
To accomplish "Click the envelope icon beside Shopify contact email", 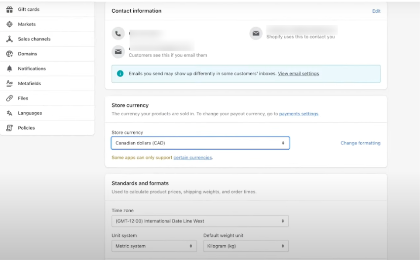I will point(256,33).
